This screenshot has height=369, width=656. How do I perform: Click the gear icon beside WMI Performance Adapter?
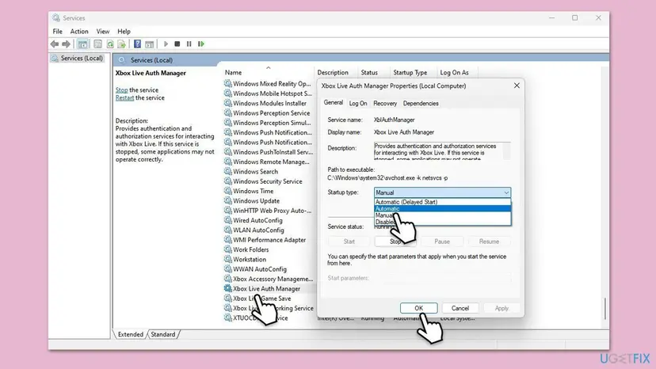(x=227, y=240)
